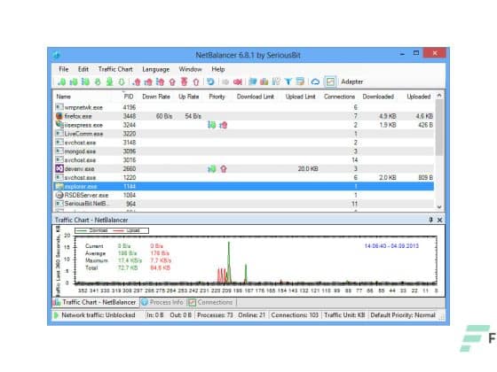Click the iisexpress.exe process icon
The image size is (497, 372).
click(x=59, y=124)
